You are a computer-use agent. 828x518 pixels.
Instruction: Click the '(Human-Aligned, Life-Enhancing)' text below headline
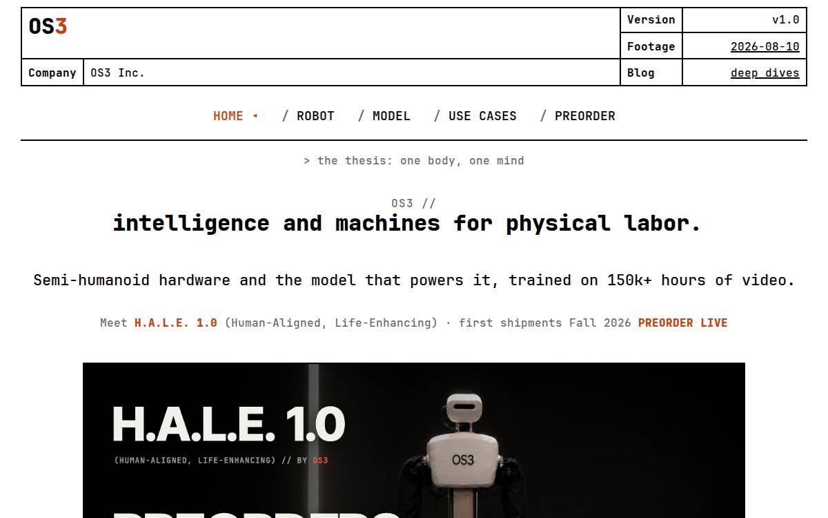pyautogui.click(x=331, y=323)
